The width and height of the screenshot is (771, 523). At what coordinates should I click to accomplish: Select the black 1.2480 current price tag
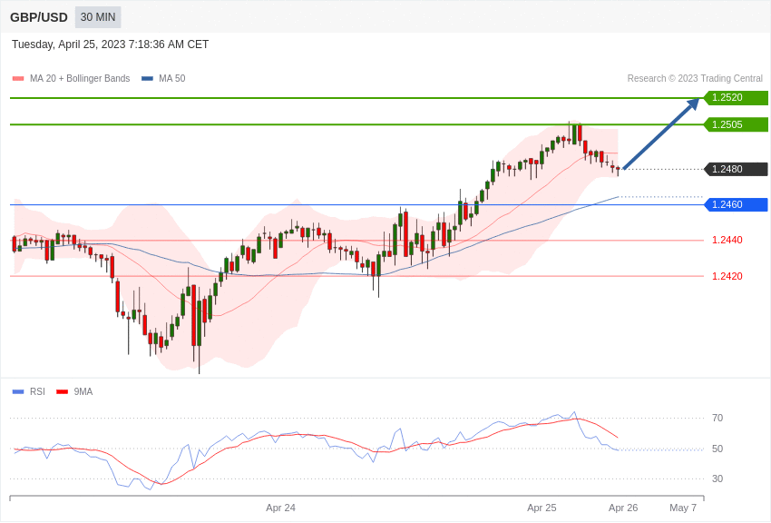tap(736, 169)
